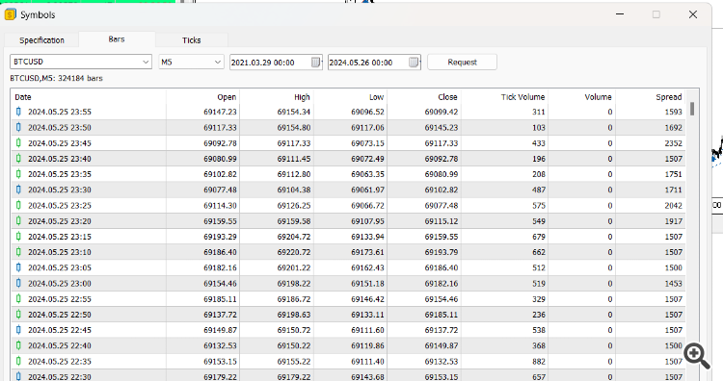The height and width of the screenshot is (381, 723).
Task: Click candle icon of 2024.05.25 22:40 row
Action: pyautogui.click(x=18, y=345)
